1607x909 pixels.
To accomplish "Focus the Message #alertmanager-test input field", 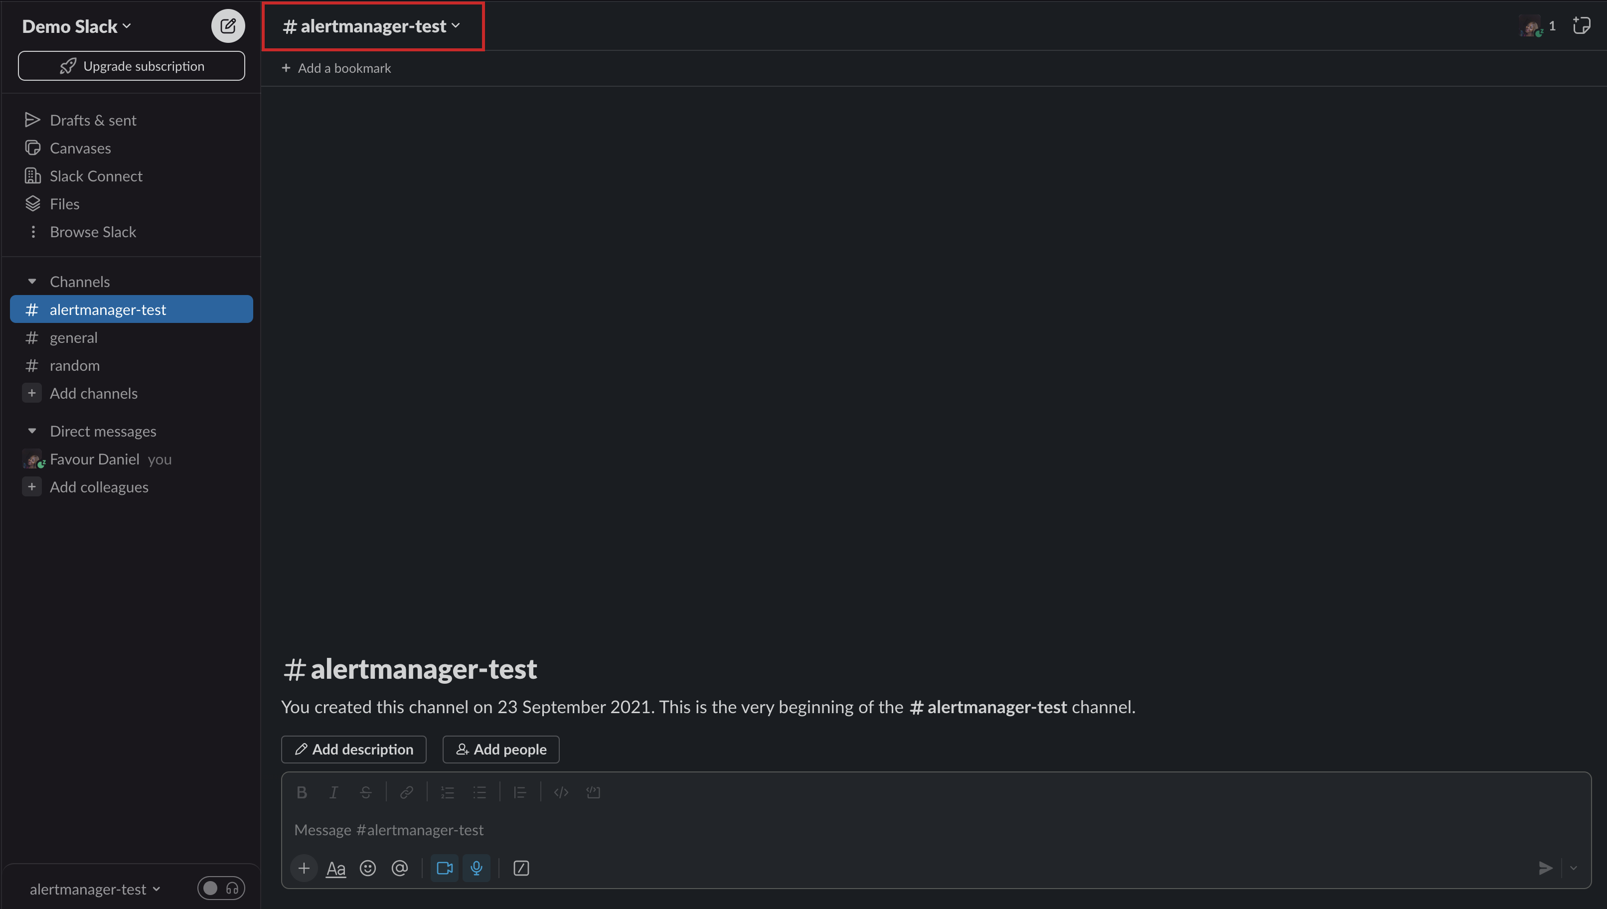I will (936, 830).
